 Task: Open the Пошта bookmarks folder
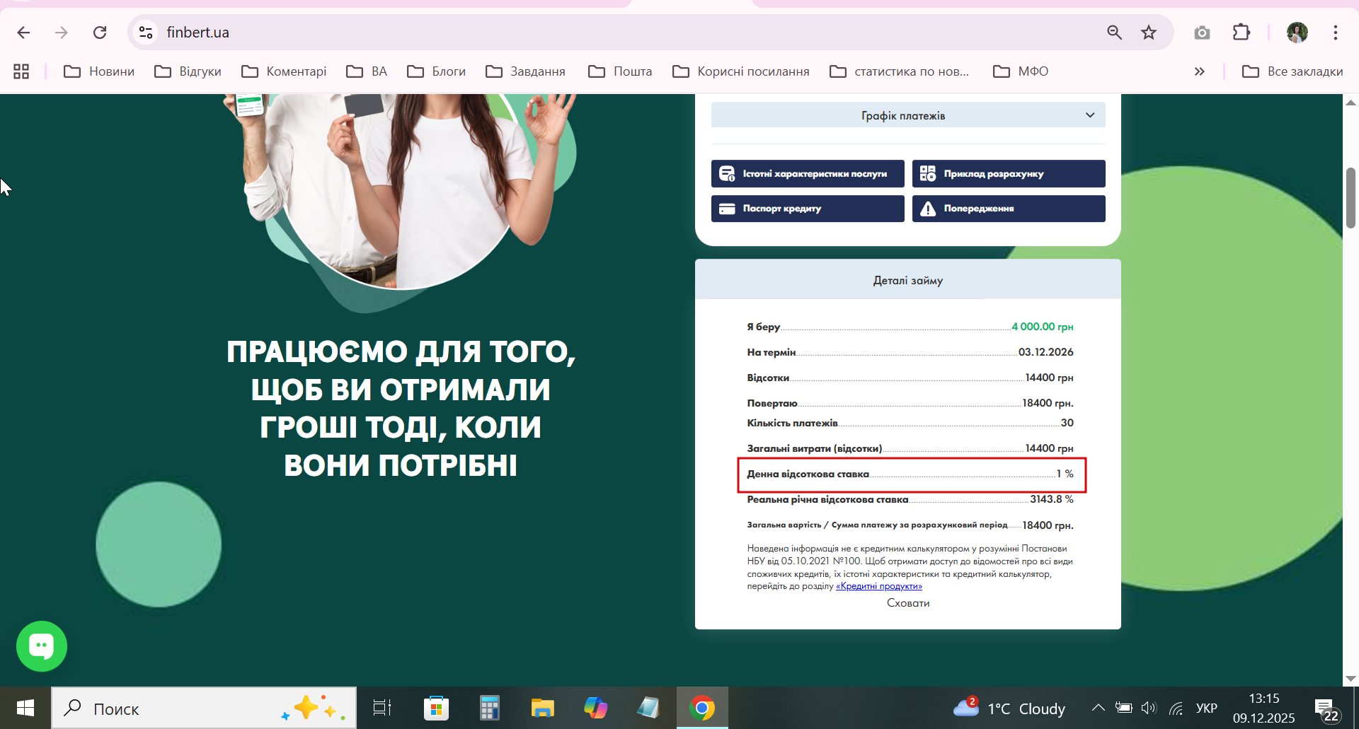coord(620,71)
